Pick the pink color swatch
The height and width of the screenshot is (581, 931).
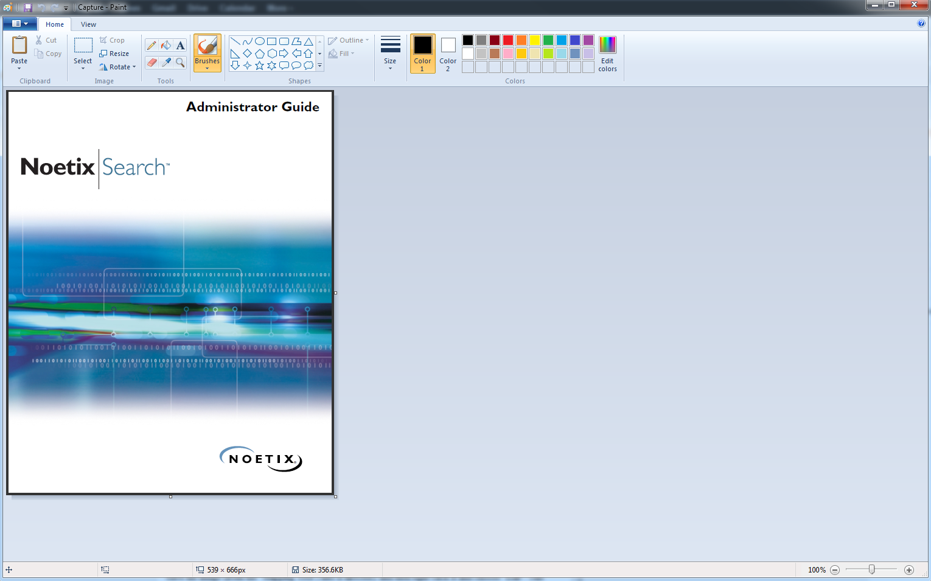click(x=508, y=54)
